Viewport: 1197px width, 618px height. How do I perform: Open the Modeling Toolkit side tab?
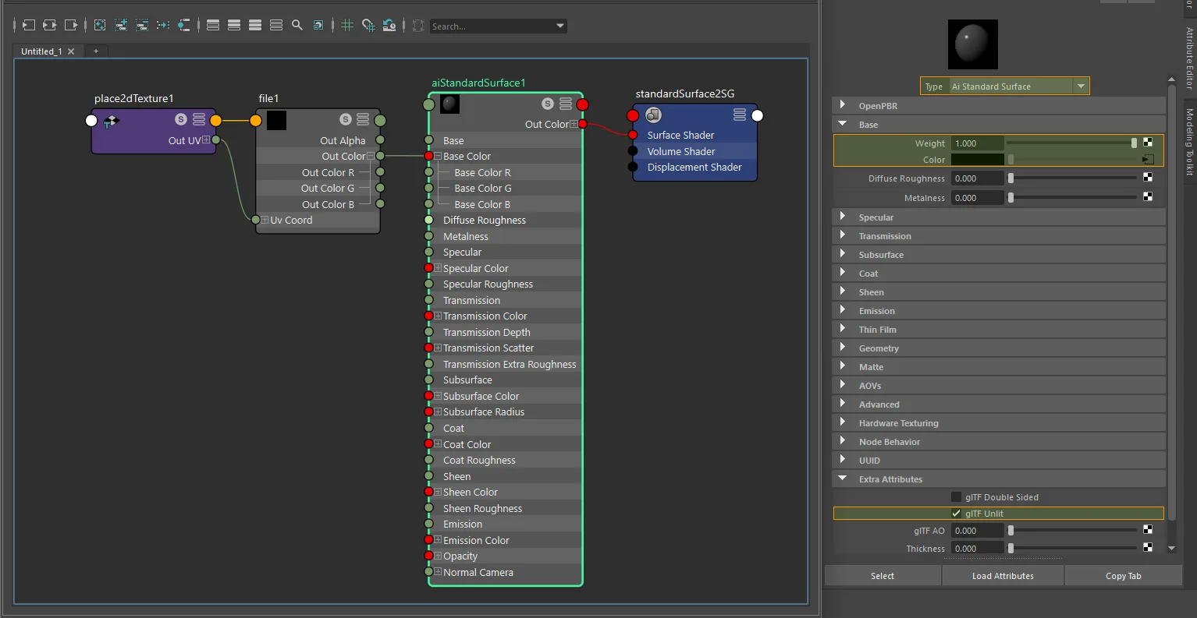1189,141
